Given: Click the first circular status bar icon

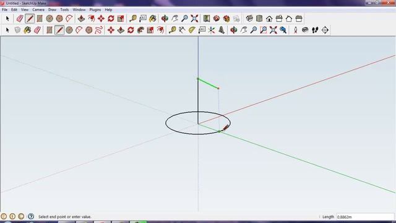Looking at the screenshot, I should point(4,216).
